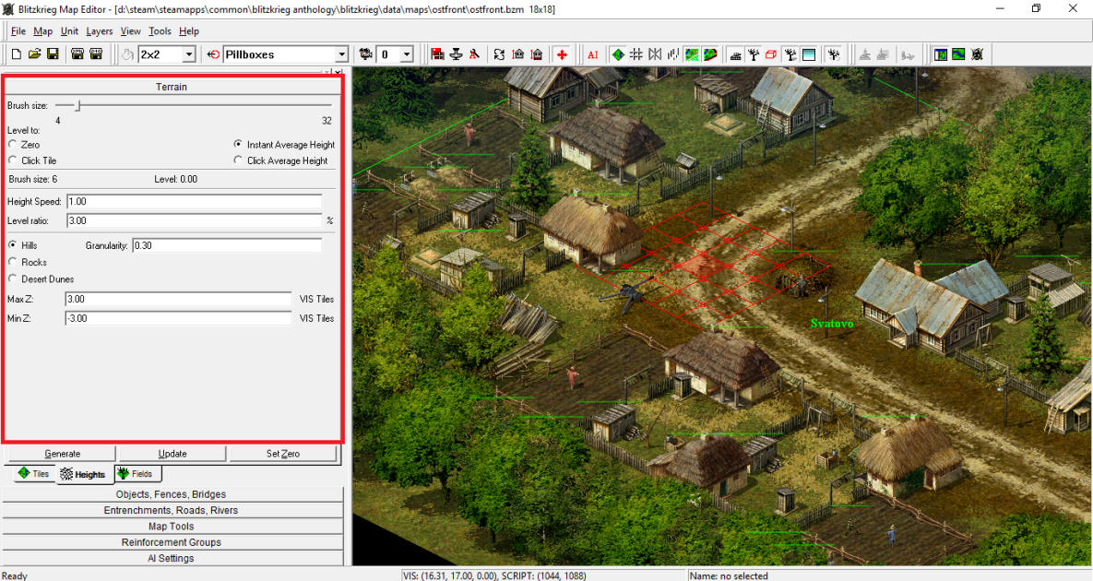The image size is (1093, 581).
Task: Select the Zero level radio button
Action: click(x=13, y=144)
